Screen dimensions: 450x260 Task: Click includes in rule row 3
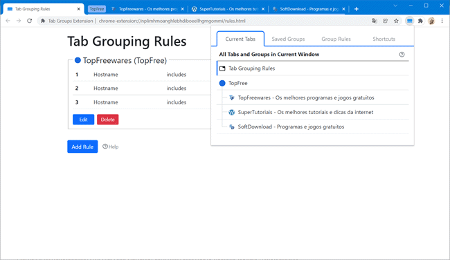pos(177,102)
